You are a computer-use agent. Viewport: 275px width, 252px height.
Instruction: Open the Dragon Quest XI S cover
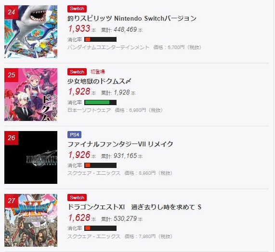pos(31,220)
